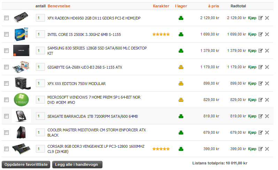Open the edit note icon for Intel Core i5 2500K

tap(260, 34)
